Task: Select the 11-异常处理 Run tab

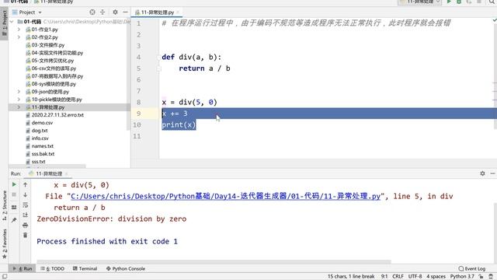Action: click(x=48, y=173)
